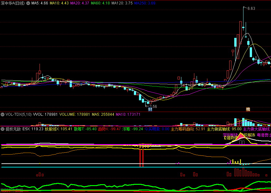Click the MA250: 3.69 legend value

coord(145,3)
